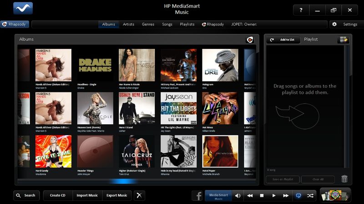Image resolution: width=364 pixels, height=204 pixels.
Task: Click the play button
Action: coord(274,196)
